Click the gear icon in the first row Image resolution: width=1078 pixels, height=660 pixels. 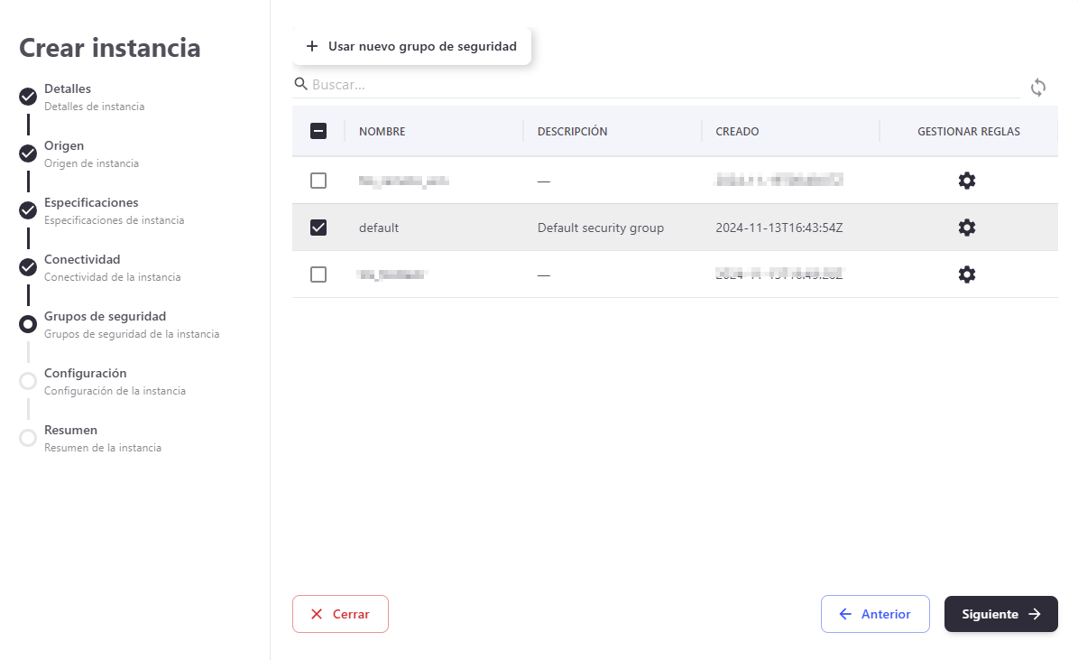[x=966, y=181]
